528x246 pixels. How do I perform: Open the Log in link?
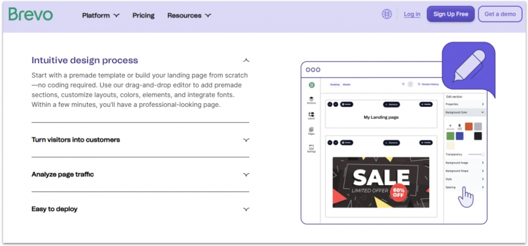click(412, 14)
